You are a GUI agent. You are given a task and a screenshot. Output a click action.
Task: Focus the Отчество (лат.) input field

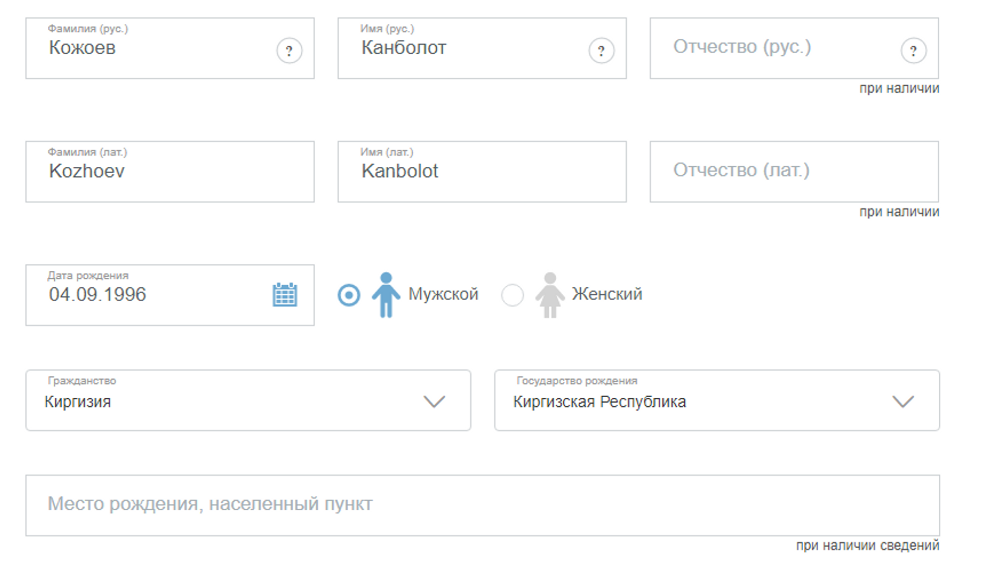pyautogui.click(x=794, y=171)
